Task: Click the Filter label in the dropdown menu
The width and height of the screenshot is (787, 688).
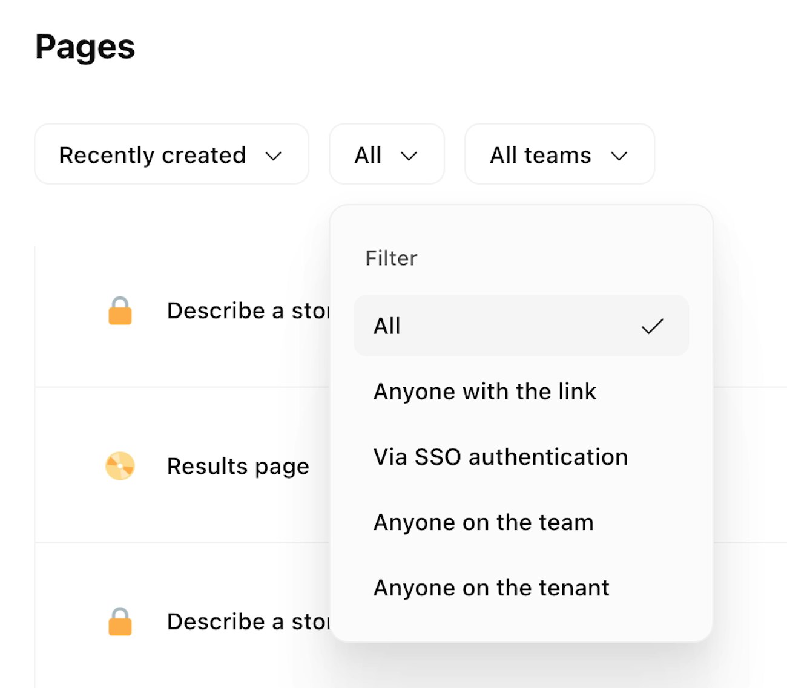Action: coord(391,258)
